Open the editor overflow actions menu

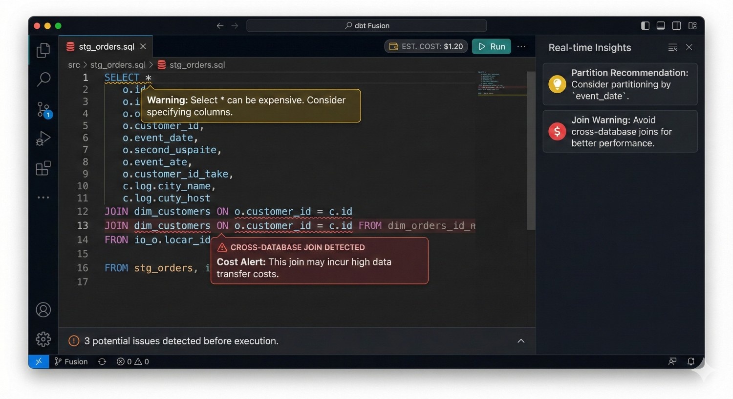click(521, 46)
